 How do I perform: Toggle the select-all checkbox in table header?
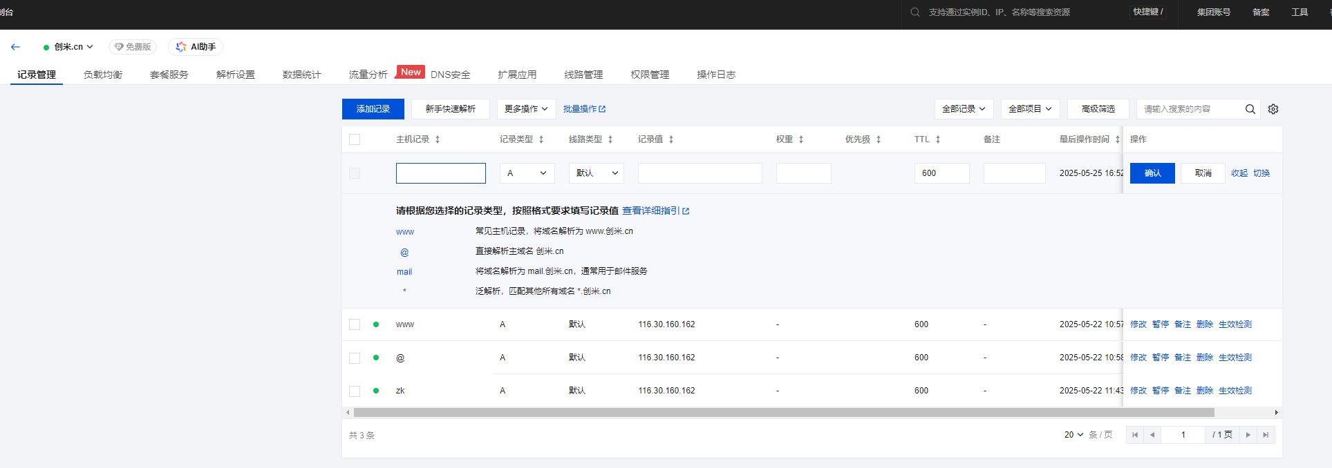tap(355, 139)
